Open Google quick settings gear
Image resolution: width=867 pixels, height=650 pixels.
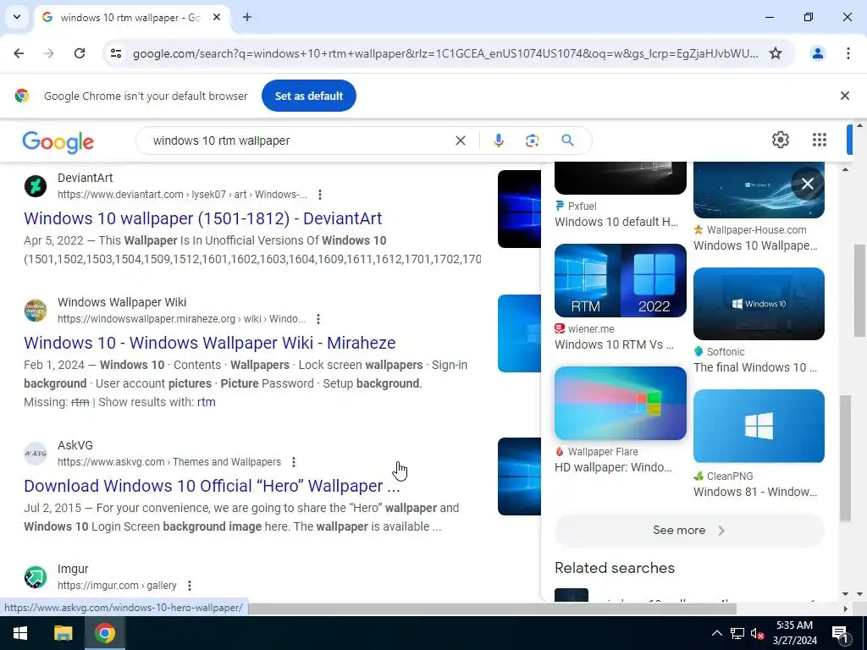pyautogui.click(x=780, y=140)
